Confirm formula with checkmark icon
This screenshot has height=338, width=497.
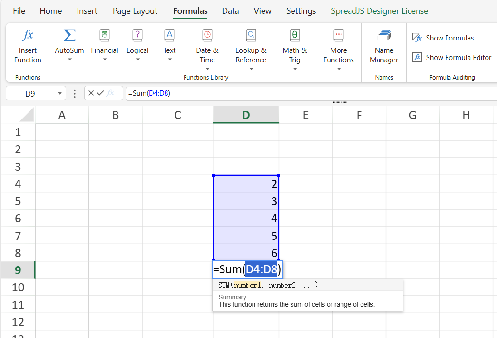[100, 93]
